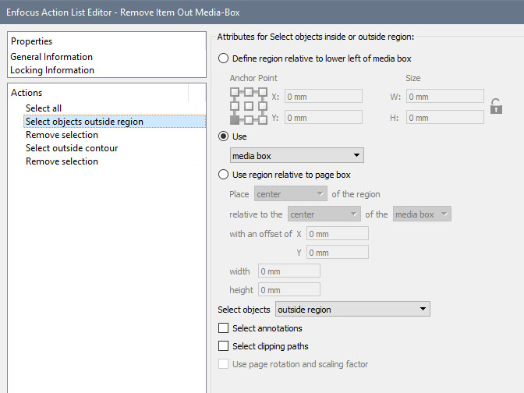This screenshot has height=393, width=524.
Task: Choose Define region relative to lower left option
Action: 225,58
